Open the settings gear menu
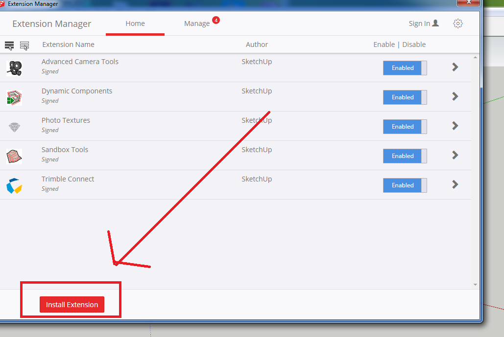504x337 pixels. pos(457,23)
